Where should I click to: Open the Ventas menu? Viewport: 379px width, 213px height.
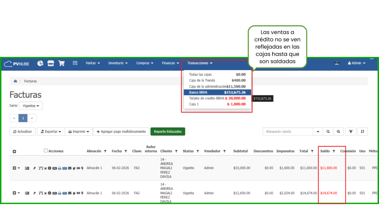click(x=93, y=63)
